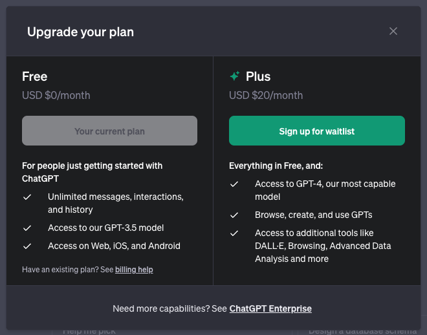Screen dimensions: 427x335
Task: Select the Plus plan heading
Action: pyautogui.click(x=258, y=76)
